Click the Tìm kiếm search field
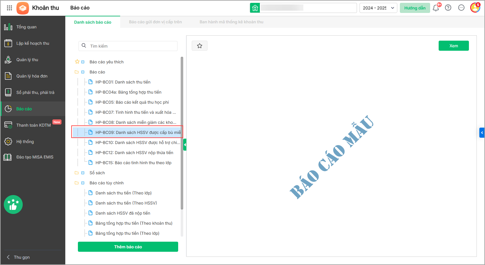Viewport: 485px width, 265px height. pyautogui.click(x=132, y=46)
